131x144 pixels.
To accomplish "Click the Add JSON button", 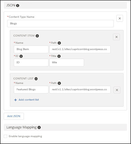I will tap(14, 116).
